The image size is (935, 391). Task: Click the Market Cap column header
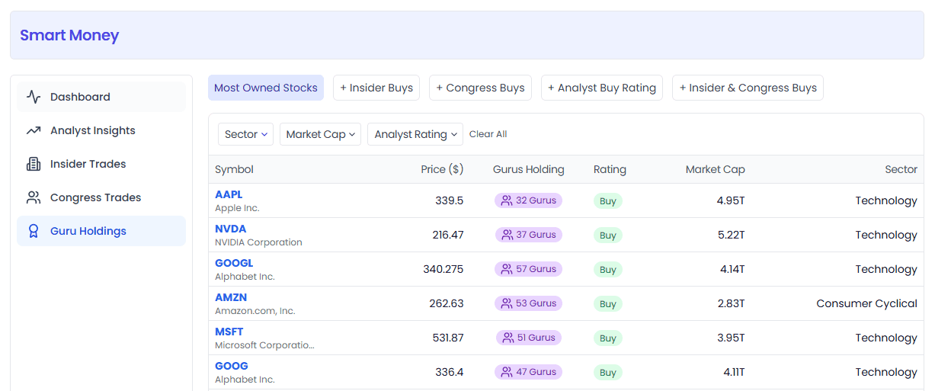click(x=716, y=169)
